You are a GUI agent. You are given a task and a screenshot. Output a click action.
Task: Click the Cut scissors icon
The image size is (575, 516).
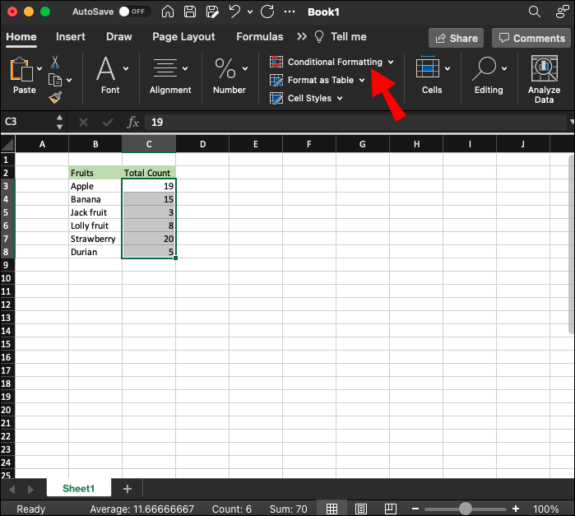(x=55, y=63)
